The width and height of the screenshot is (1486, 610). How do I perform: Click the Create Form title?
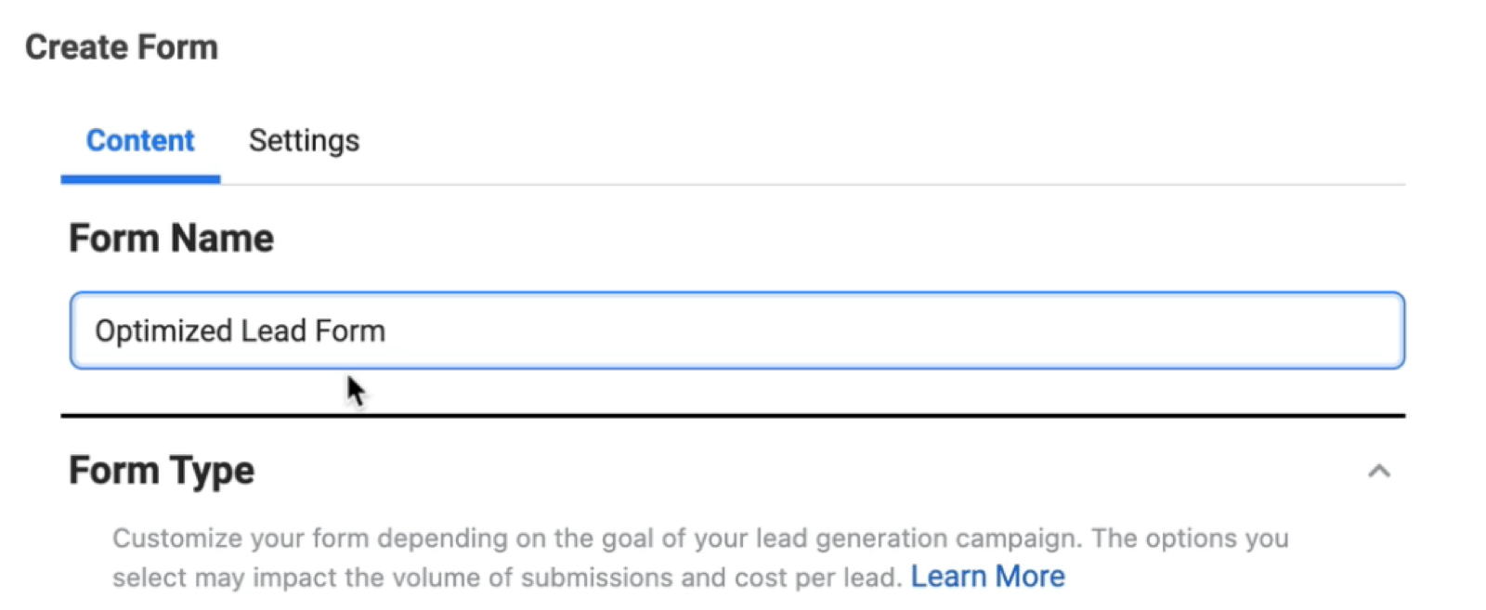(x=122, y=46)
